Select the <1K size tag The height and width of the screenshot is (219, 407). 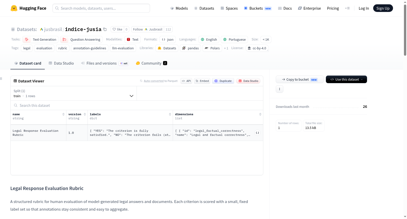pyautogui.click(x=266, y=39)
